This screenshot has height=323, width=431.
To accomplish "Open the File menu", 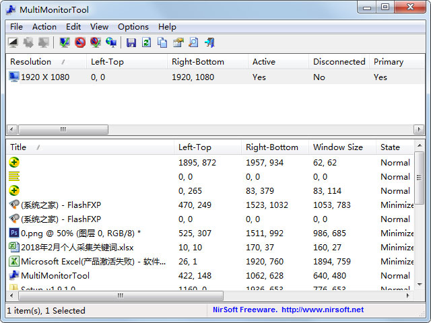I will (16, 27).
